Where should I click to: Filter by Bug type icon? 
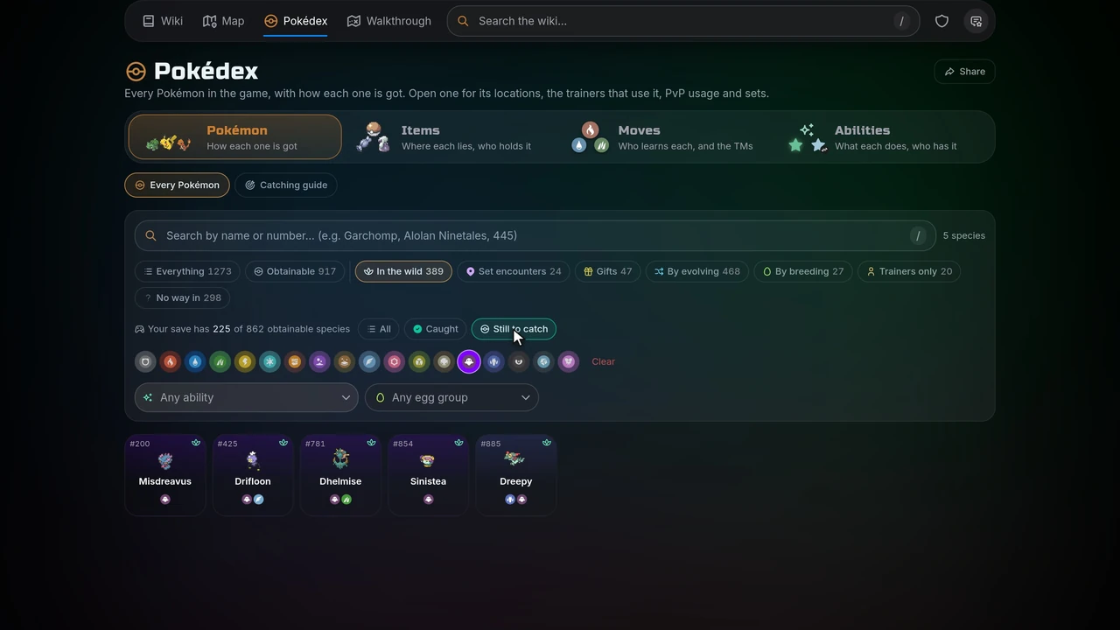pos(419,361)
